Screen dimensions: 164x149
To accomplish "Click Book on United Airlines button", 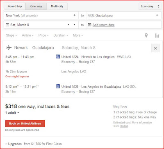I will (x=25, y=123).
